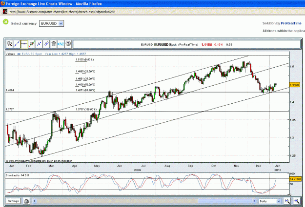The image size is (305, 207).
Task: Click the EUR/USD Spot legend label
Action: coord(32,54)
